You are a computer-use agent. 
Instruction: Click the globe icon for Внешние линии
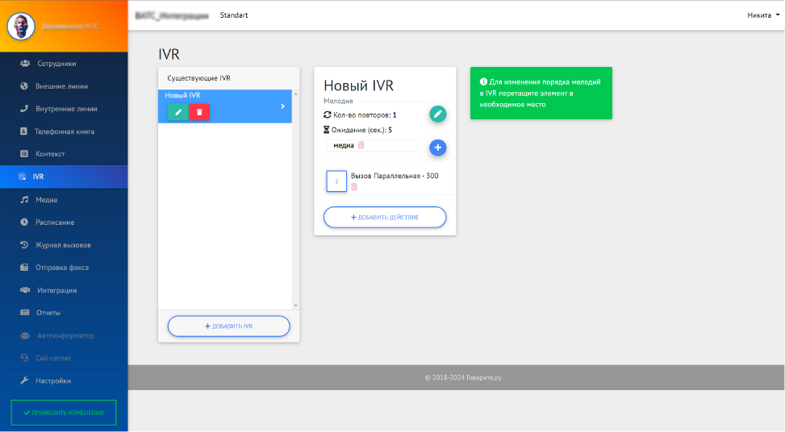(24, 86)
